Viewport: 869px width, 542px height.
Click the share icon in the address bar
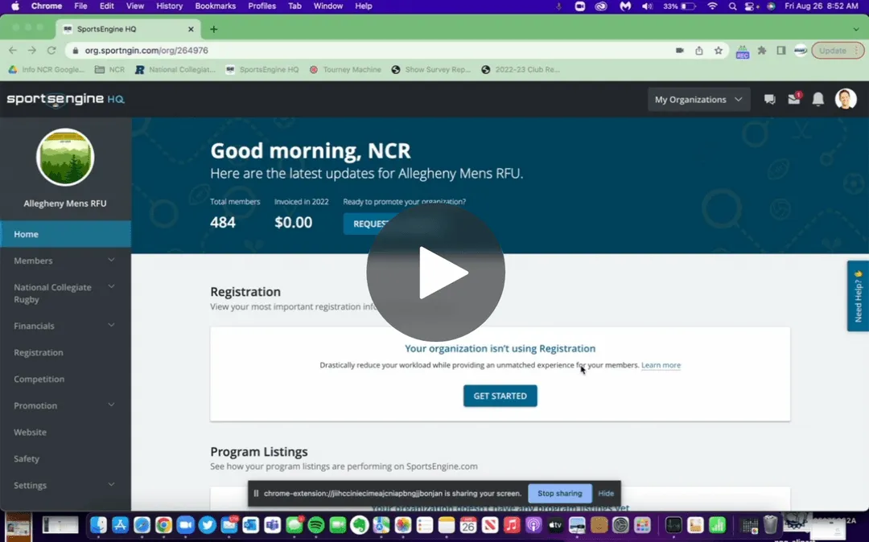tap(699, 51)
